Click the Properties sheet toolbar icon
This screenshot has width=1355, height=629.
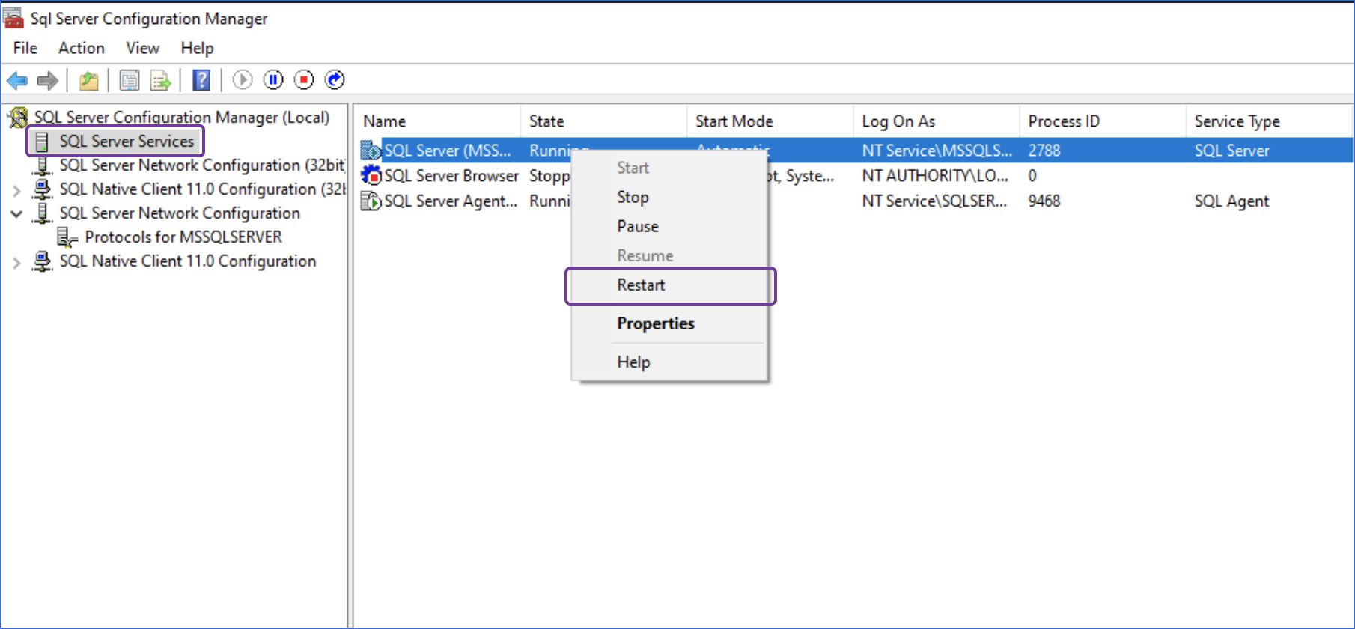(x=130, y=80)
